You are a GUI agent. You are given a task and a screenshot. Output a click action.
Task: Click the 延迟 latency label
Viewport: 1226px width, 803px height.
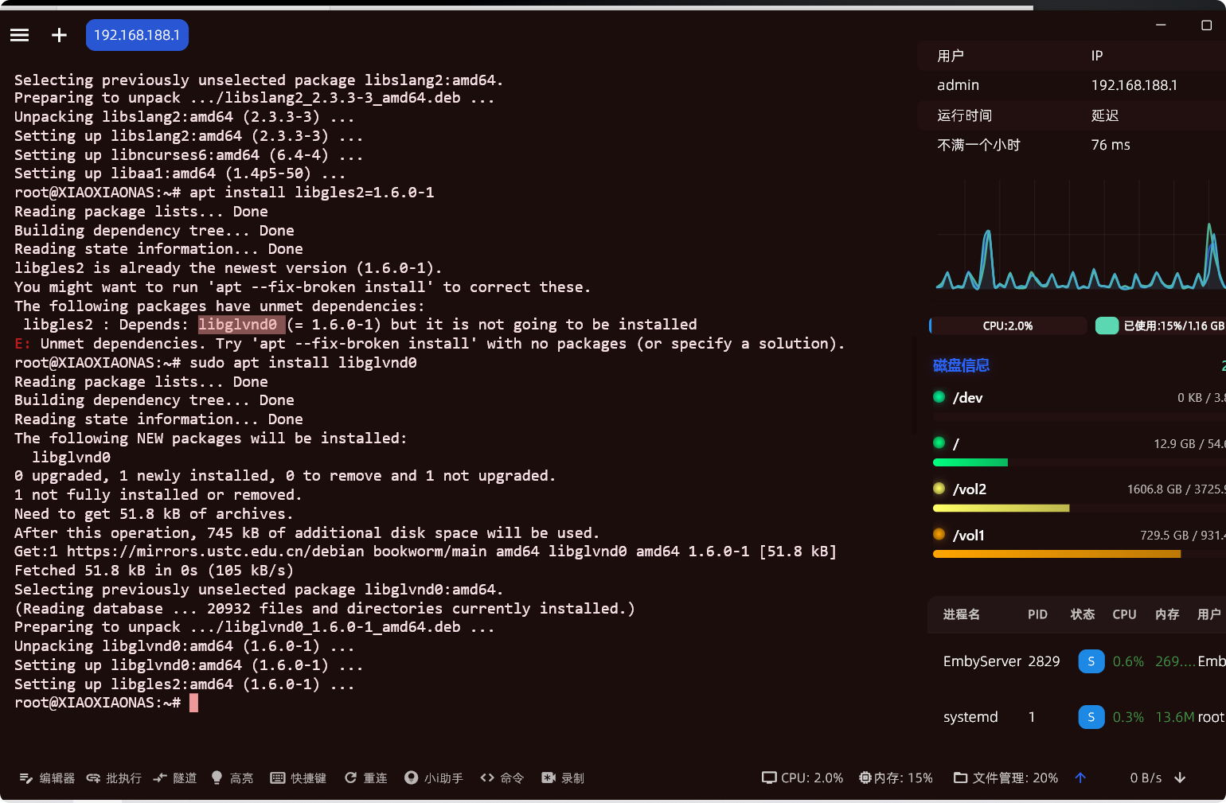1105,115
